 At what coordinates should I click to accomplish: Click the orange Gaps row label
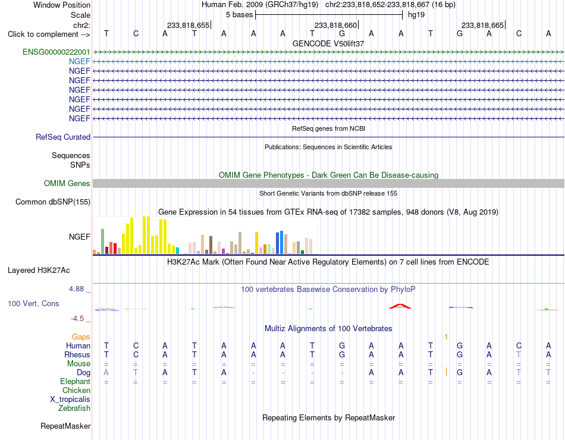pos(81,337)
